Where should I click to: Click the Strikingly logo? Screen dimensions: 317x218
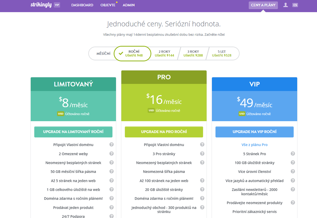[41, 5]
